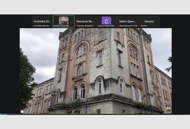Select Бабич Дмитро participant tile
Screen dimensions: 190x129
tap(128, 21)
